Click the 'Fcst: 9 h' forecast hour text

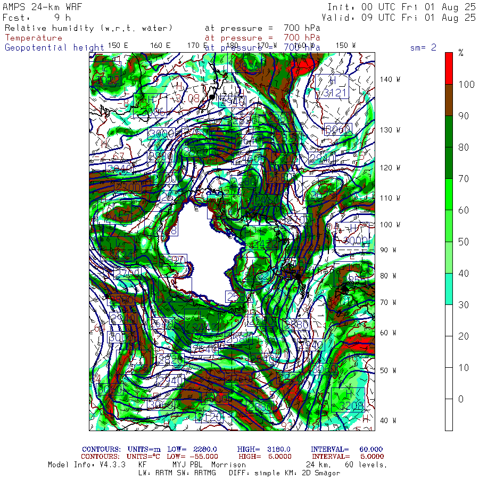coord(36,18)
